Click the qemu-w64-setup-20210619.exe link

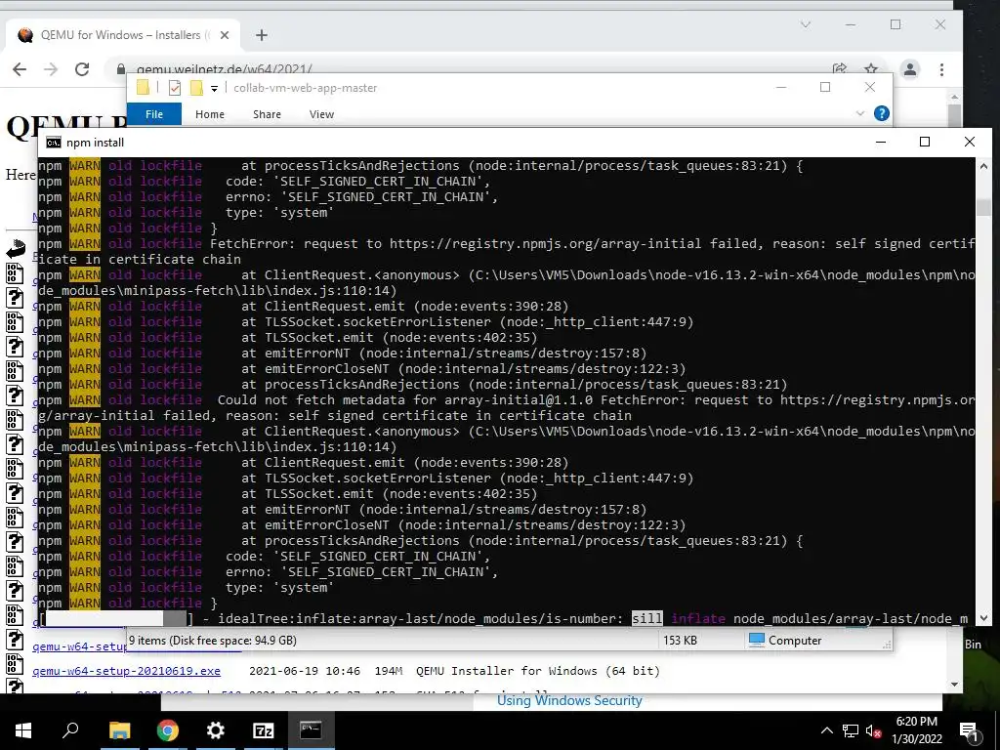pos(126,671)
